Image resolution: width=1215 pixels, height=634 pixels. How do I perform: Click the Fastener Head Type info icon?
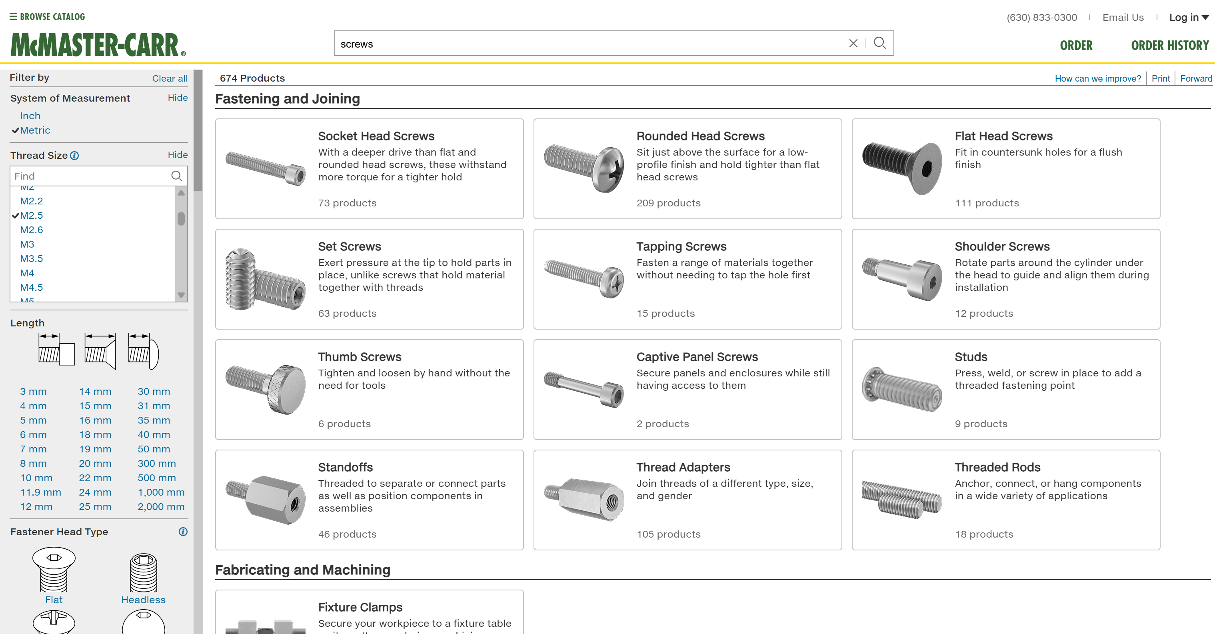[183, 532]
